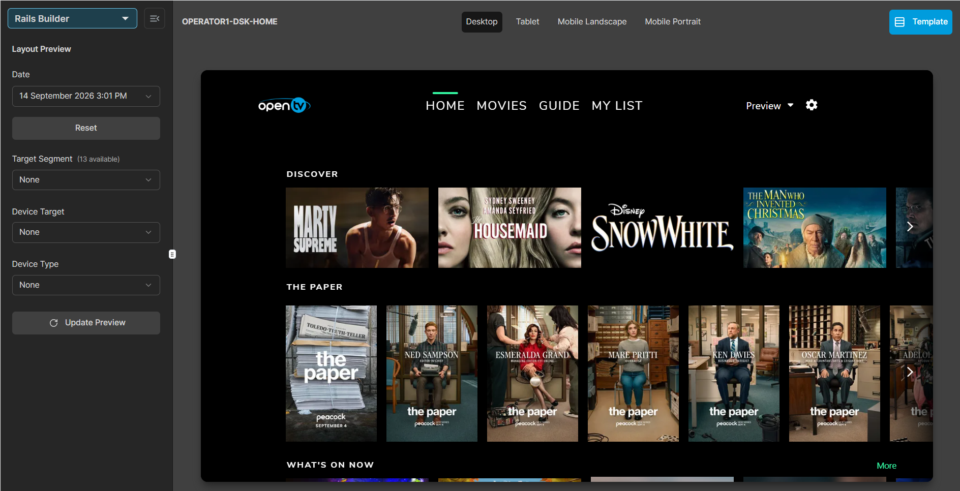
Task: Grab the sidebar divider handle
Action: (x=172, y=254)
